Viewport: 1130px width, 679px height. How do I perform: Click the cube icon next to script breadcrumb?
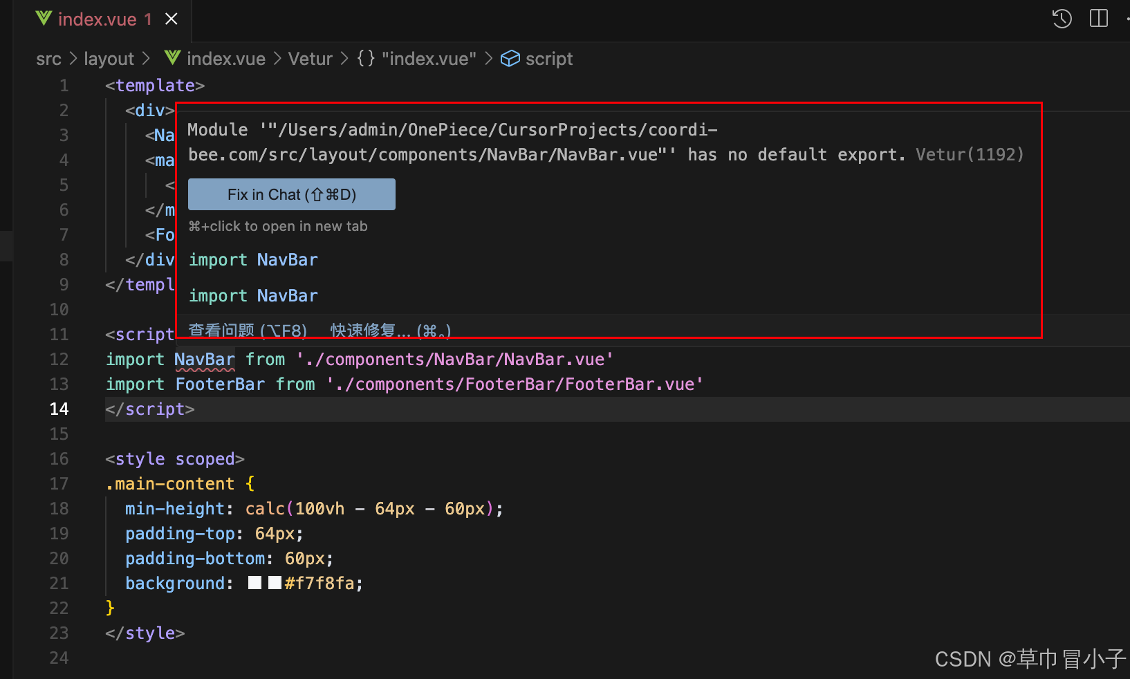tap(510, 59)
